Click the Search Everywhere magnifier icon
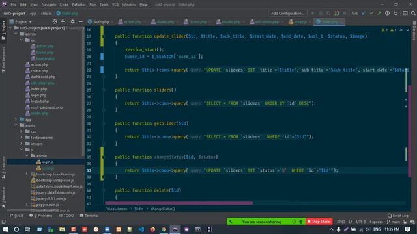This screenshot has height=234, width=417. (413, 13)
